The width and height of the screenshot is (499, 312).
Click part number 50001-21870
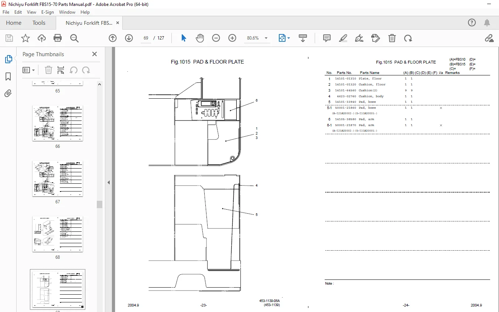point(346,125)
